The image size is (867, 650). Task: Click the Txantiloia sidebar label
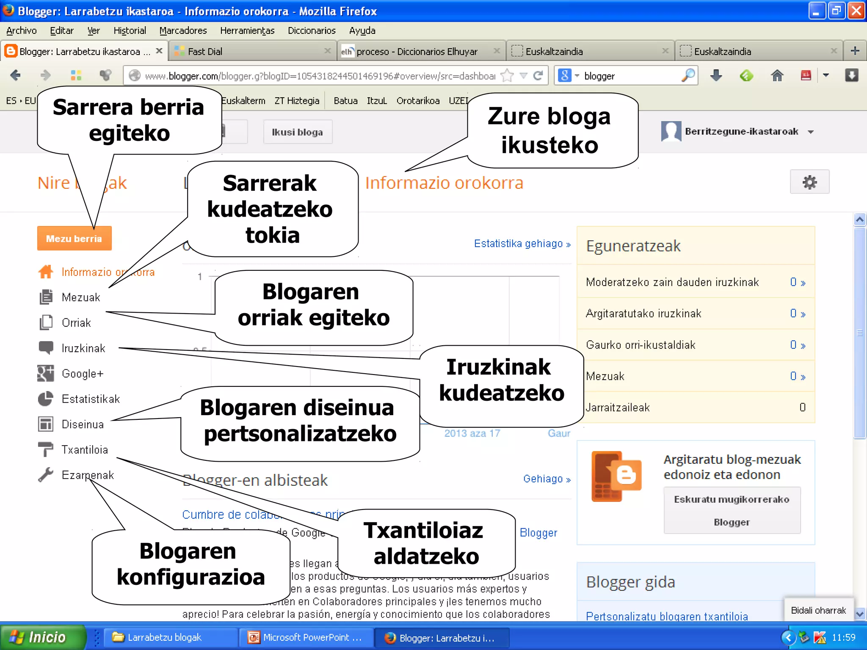(85, 449)
